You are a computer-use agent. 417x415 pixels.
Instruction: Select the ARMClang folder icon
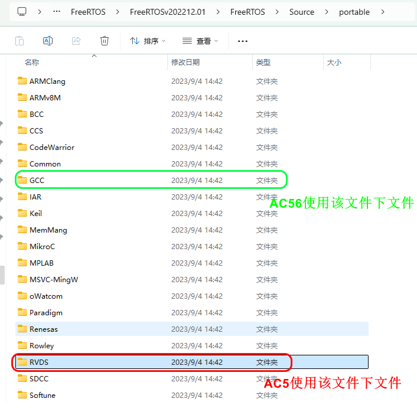[x=22, y=81]
